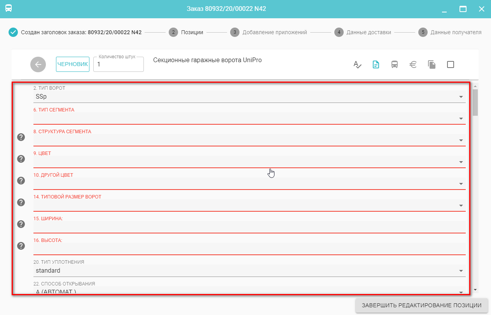Click the vertical scrollbar thumb
491x315 pixels.
pyautogui.click(x=475, y=103)
